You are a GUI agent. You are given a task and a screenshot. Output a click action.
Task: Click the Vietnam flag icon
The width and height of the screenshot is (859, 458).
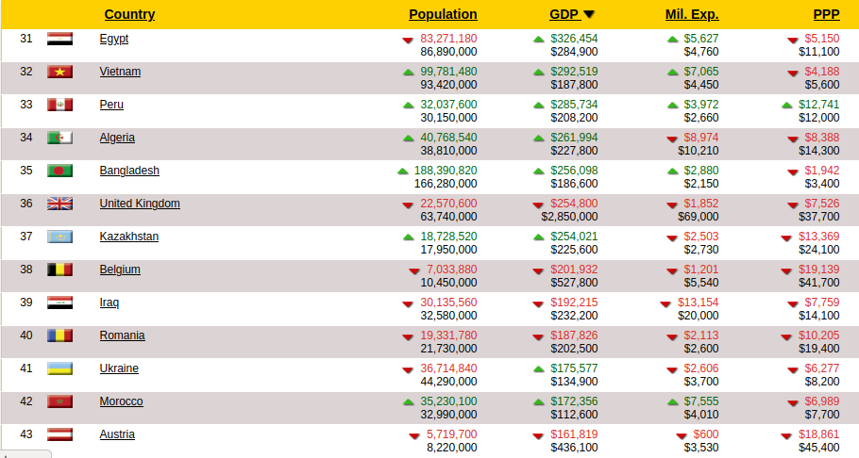pyautogui.click(x=59, y=72)
